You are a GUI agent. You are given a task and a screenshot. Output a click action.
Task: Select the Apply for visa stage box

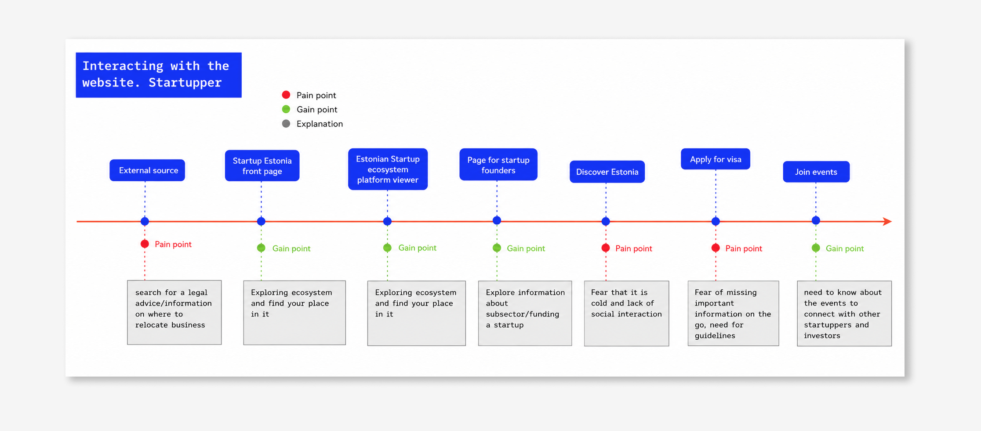[x=716, y=159]
